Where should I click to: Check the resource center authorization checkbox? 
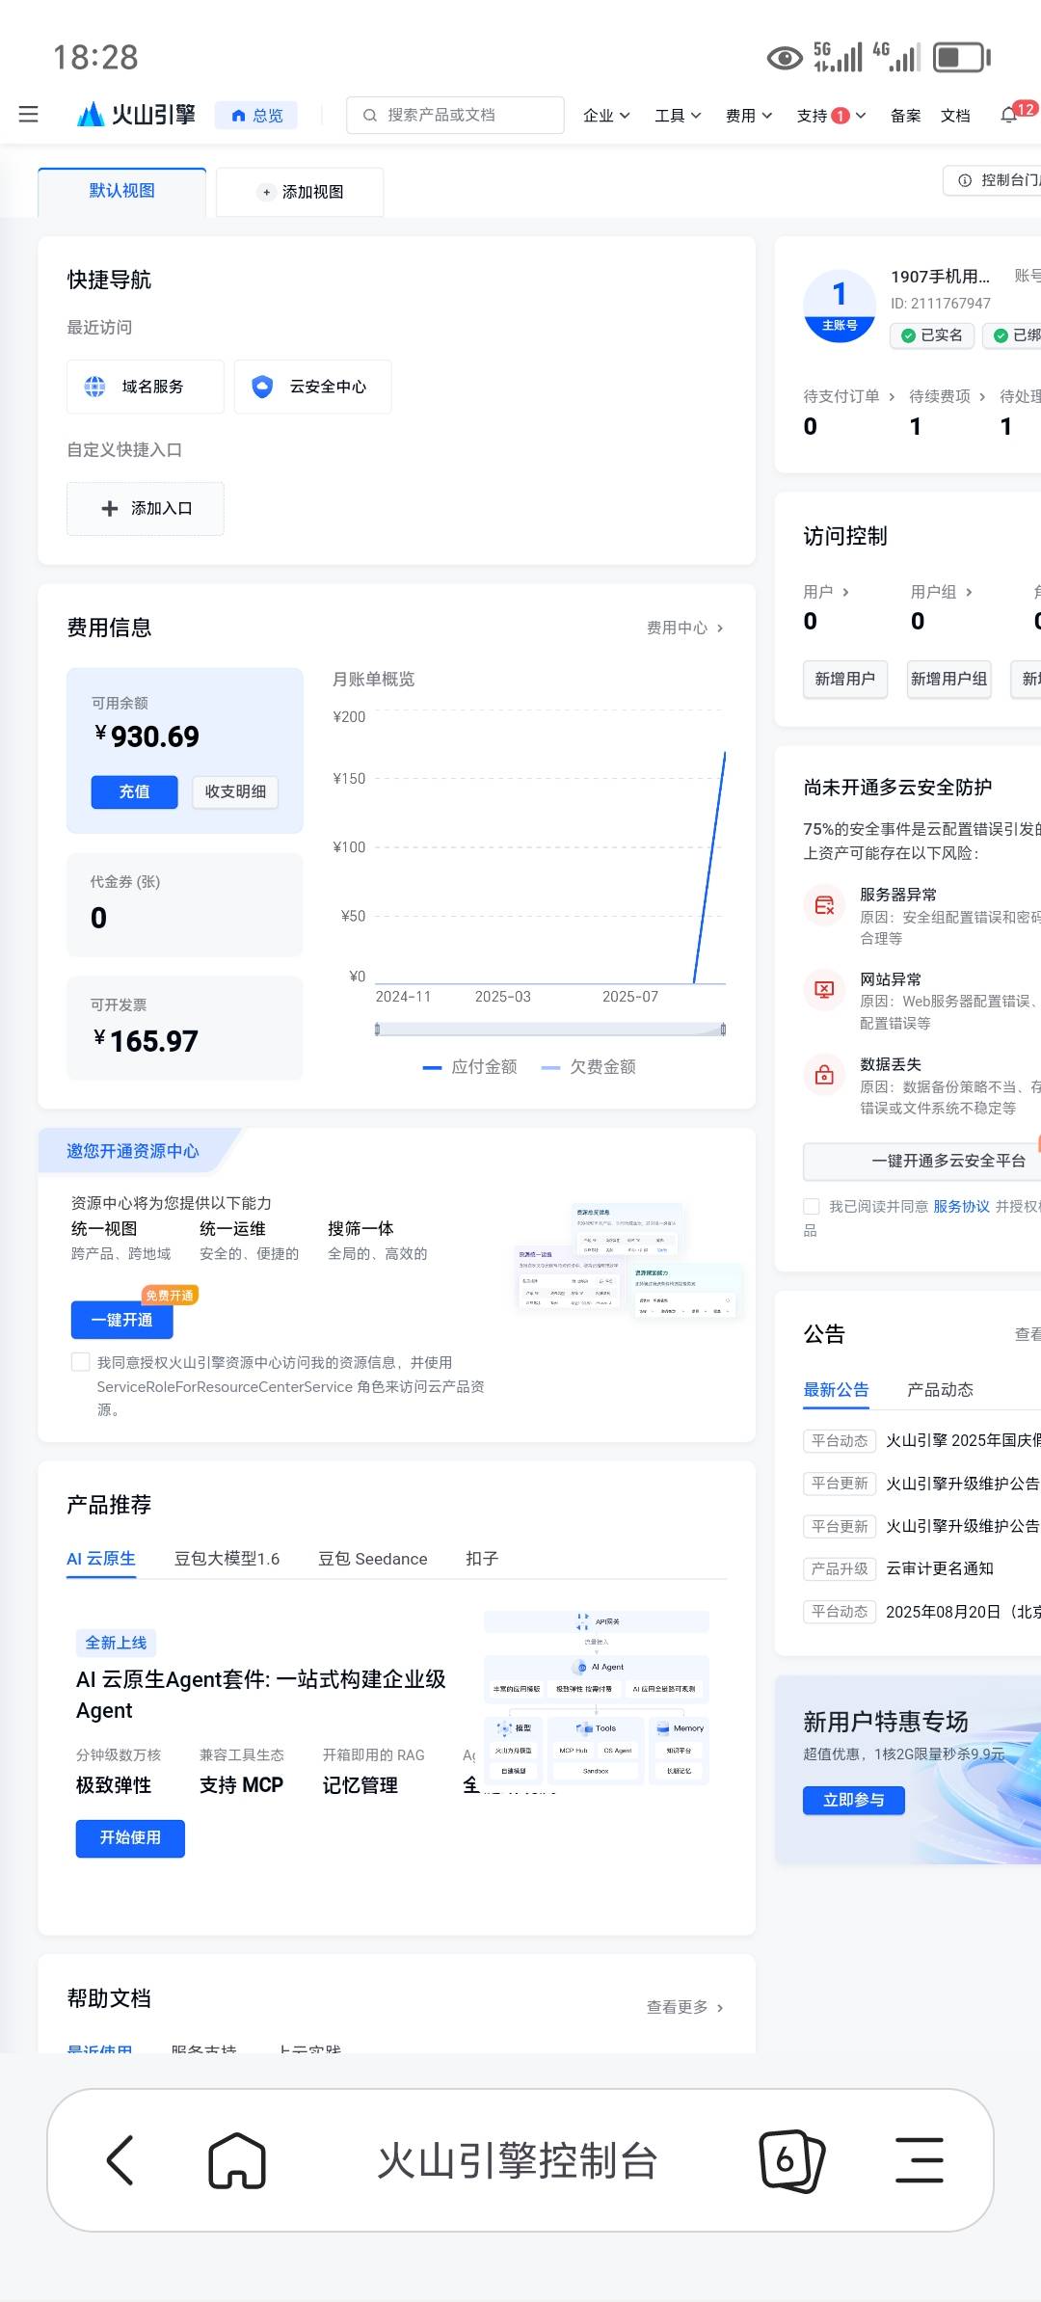point(81,1362)
